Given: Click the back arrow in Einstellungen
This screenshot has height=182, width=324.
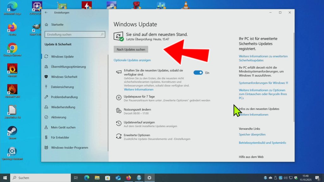Looking at the screenshot, I should coord(46,13).
